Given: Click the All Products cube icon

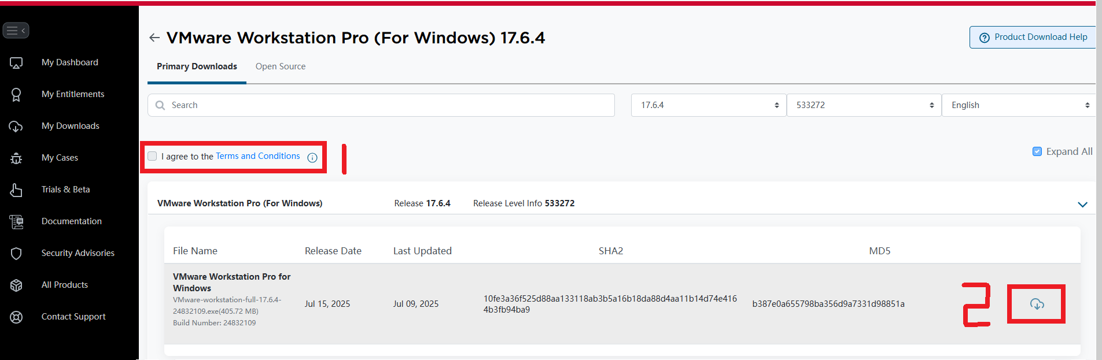Looking at the screenshot, I should tap(16, 285).
